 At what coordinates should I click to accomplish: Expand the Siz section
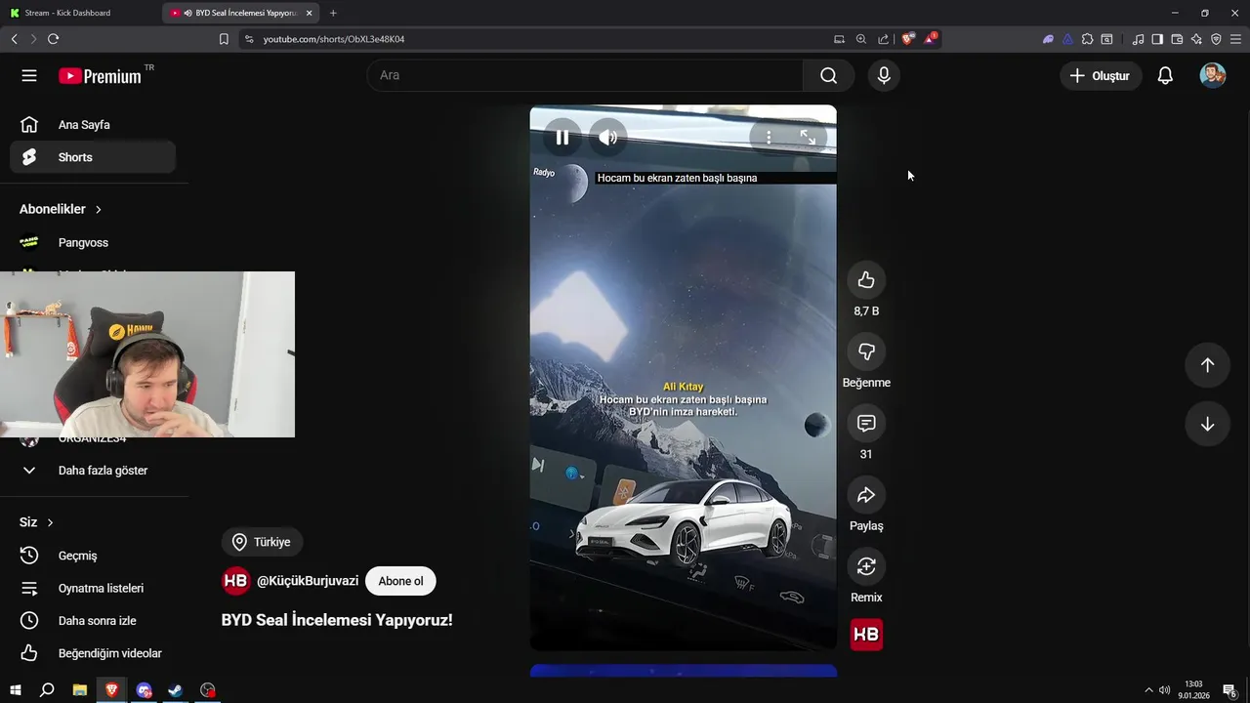click(x=36, y=522)
